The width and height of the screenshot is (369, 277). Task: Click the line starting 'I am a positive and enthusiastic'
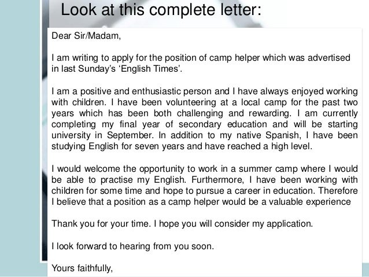point(205,91)
